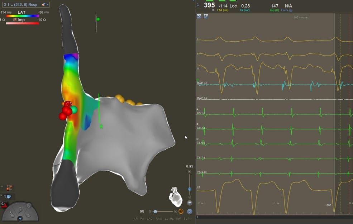Click the heart orientation thumbnail
The image size is (353, 224).
(175, 197)
